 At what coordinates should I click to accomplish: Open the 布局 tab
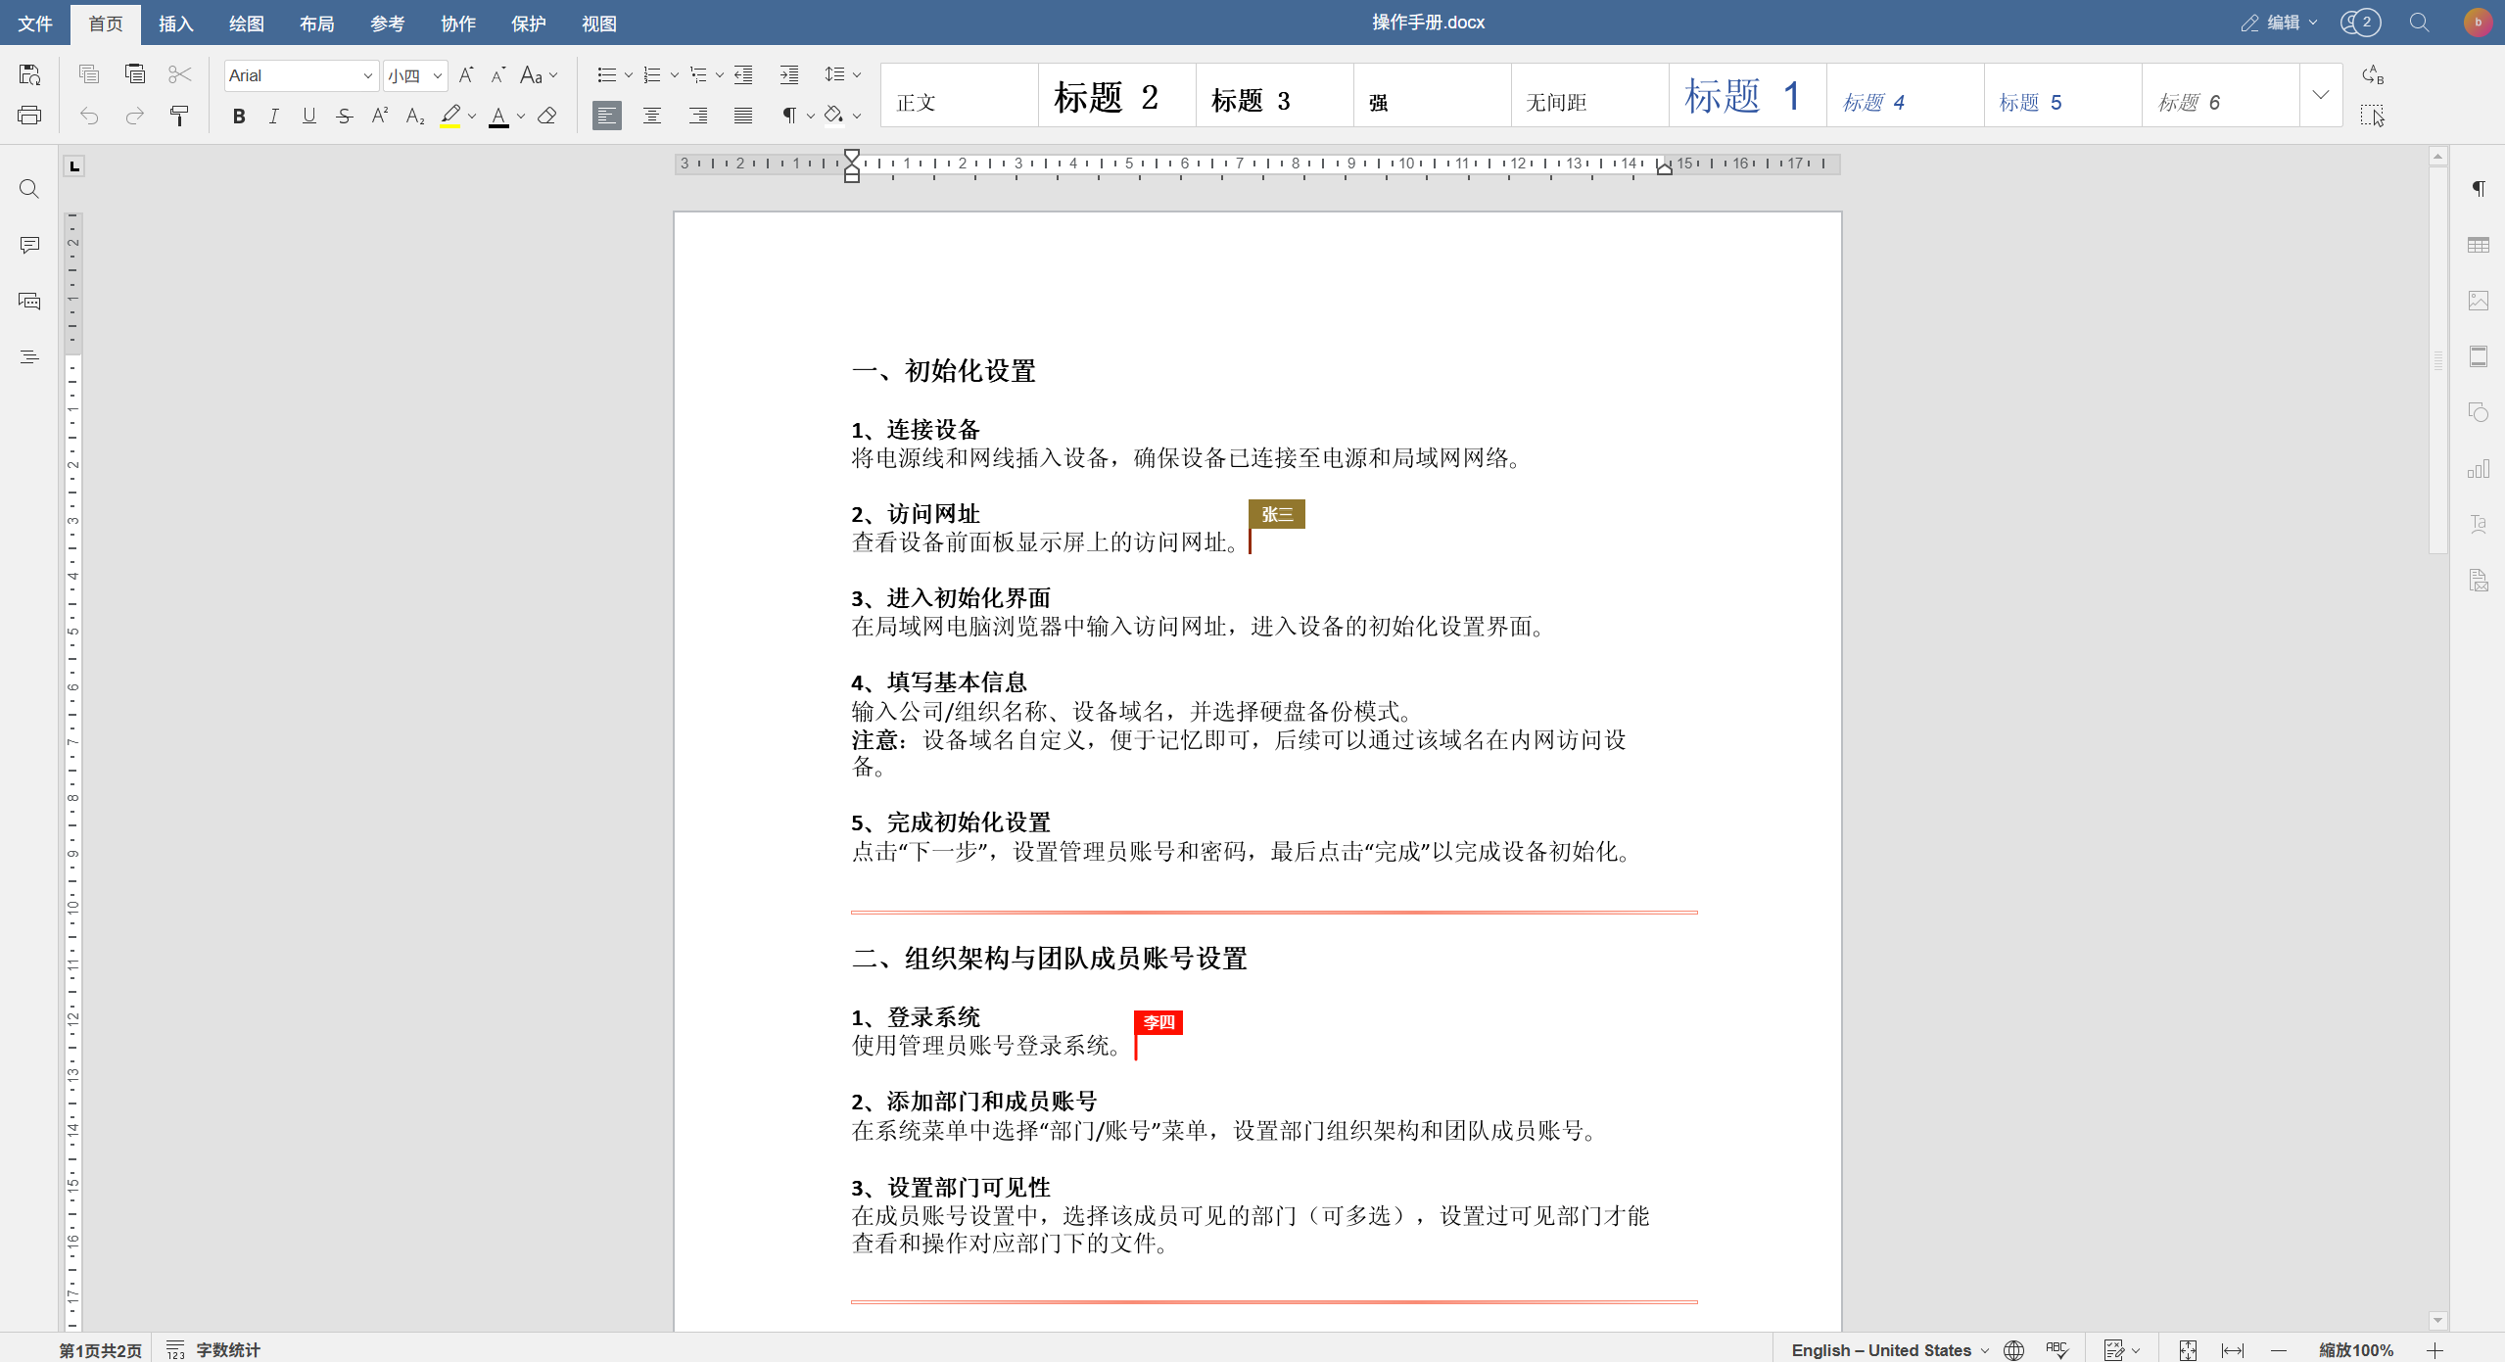click(x=317, y=23)
